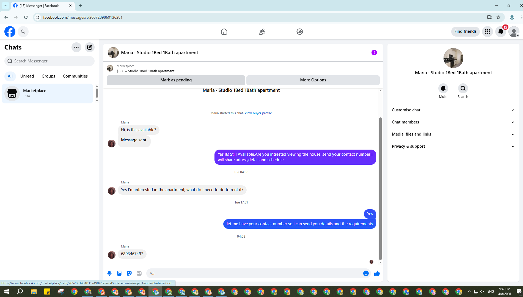Open conversation information purple icon
This screenshot has height=297, width=523.
pos(374,53)
